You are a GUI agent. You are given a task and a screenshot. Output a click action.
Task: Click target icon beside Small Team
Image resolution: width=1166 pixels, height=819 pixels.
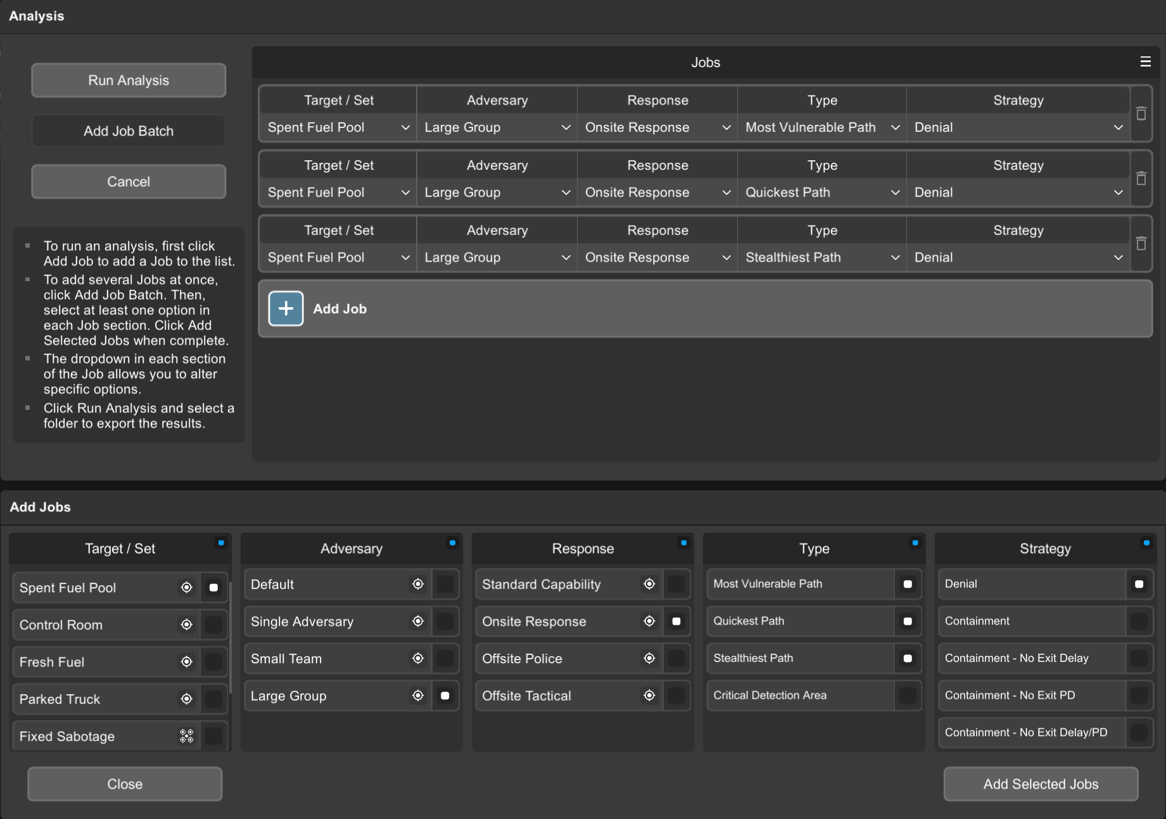(418, 659)
